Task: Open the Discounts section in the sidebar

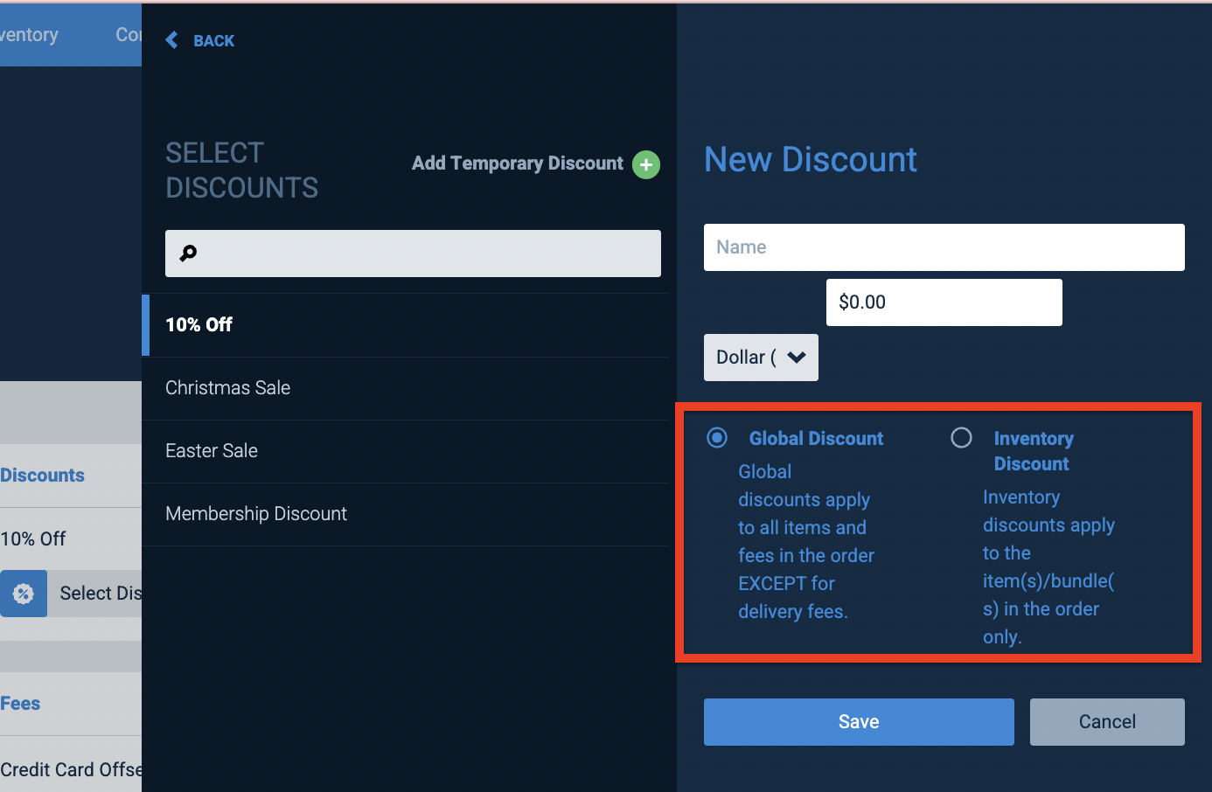Action: [x=42, y=475]
